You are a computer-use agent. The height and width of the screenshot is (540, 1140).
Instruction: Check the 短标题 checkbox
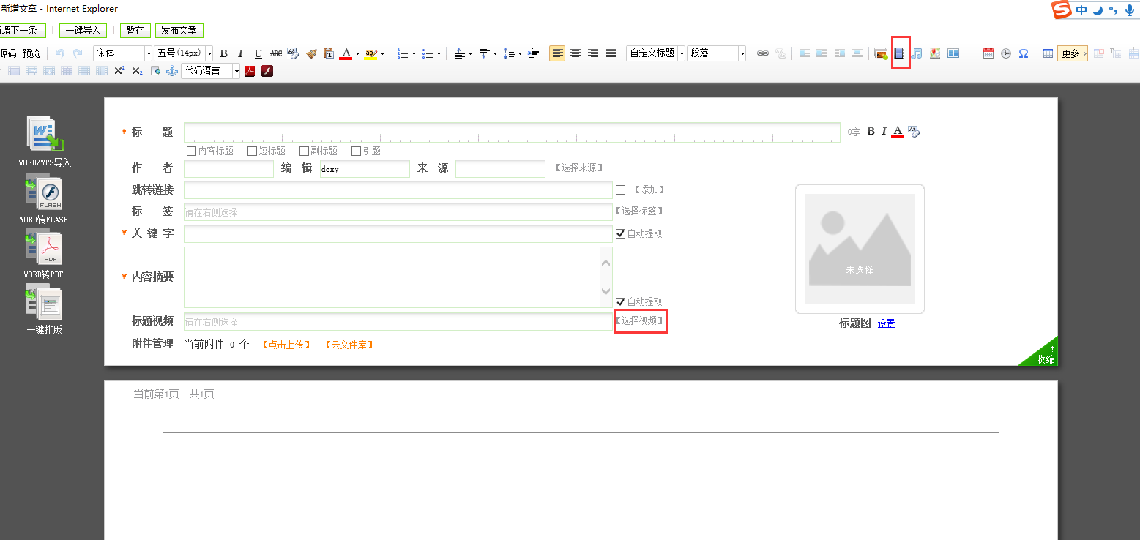(x=252, y=151)
